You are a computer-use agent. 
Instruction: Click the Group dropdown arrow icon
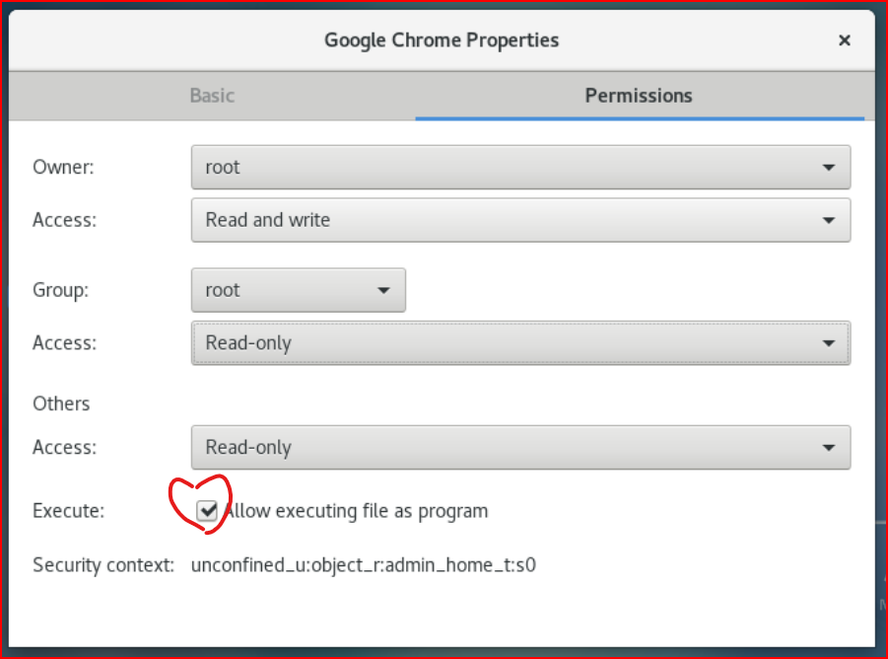click(385, 289)
